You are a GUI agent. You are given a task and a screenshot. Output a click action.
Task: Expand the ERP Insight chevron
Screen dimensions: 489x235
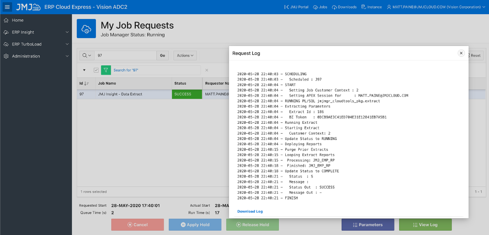point(67,32)
